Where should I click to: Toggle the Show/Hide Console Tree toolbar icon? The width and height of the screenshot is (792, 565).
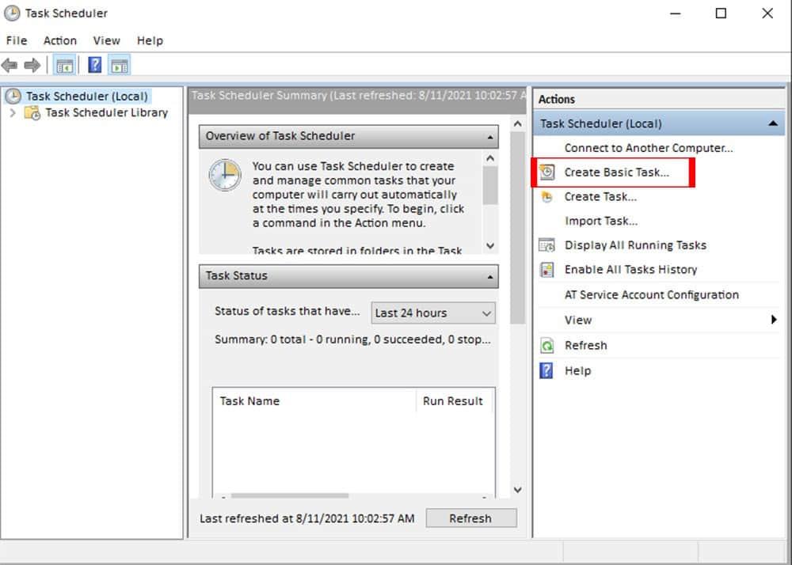coord(65,65)
